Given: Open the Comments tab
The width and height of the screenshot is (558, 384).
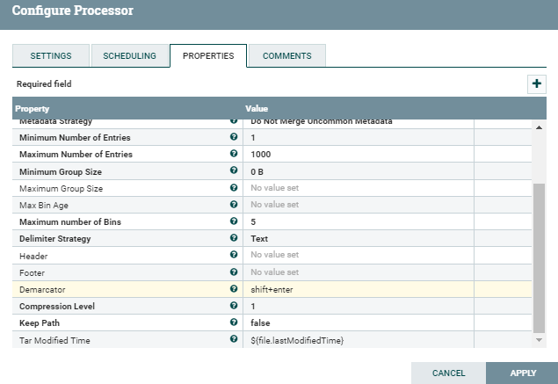Looking at the screenshot, I should click(286, 55).
